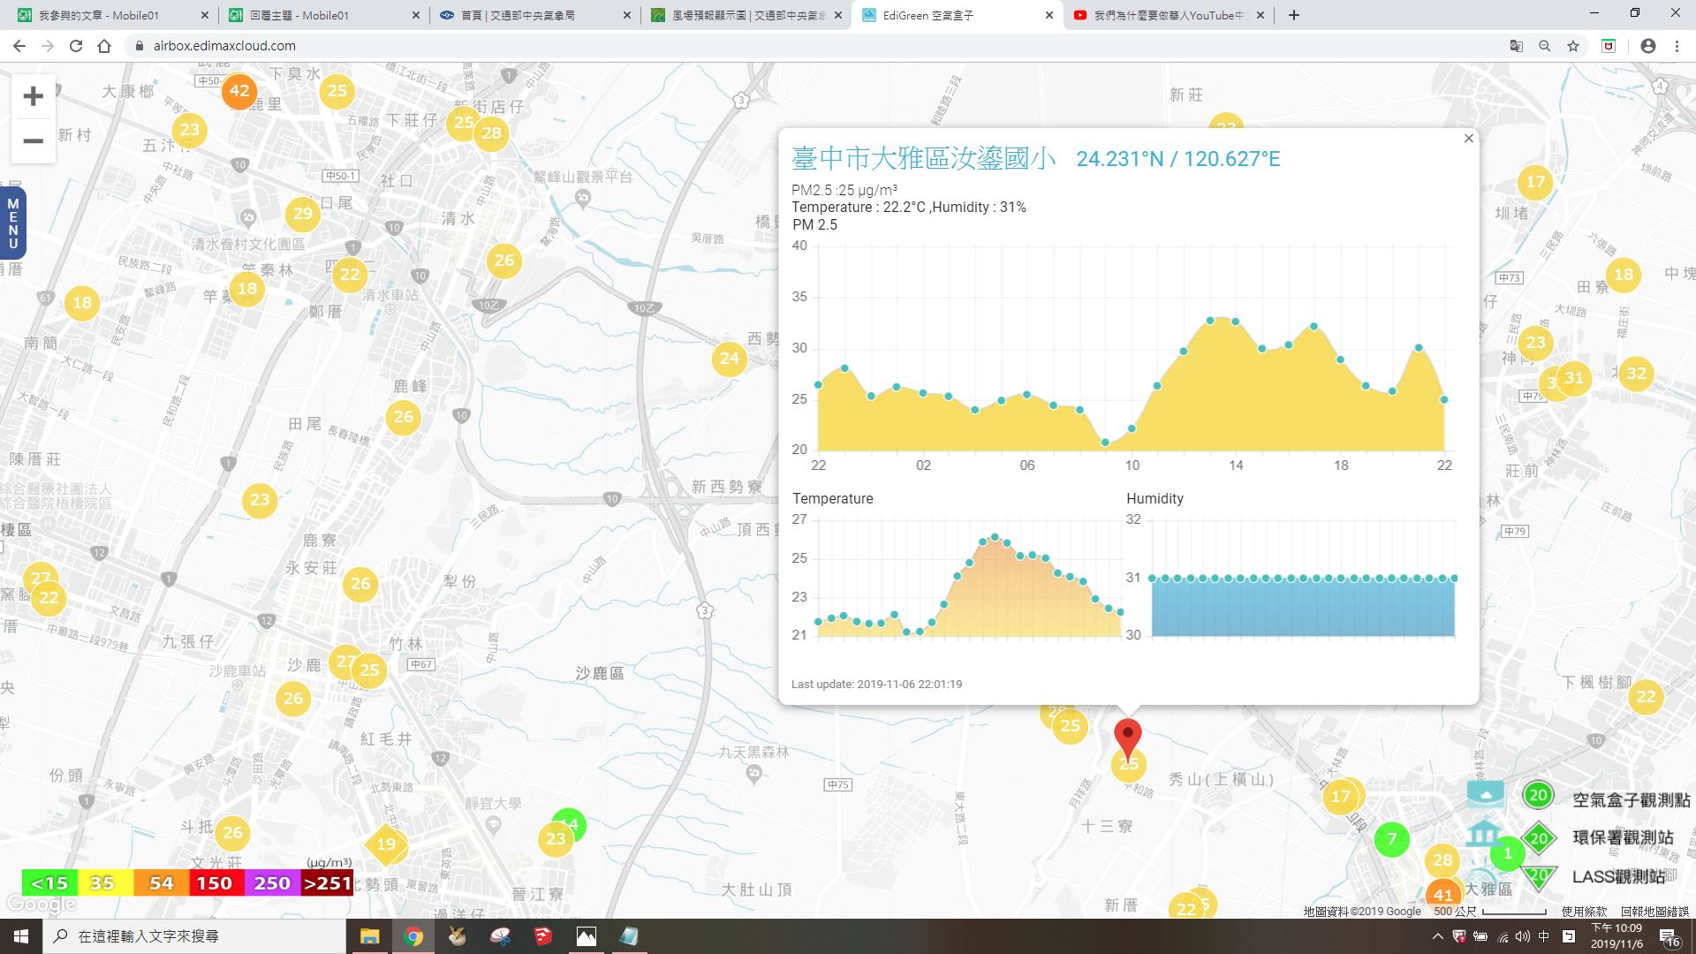Open File Explorer from taskbar
The height and width of the screenshot is (954, 1696).
pos(369,936)
